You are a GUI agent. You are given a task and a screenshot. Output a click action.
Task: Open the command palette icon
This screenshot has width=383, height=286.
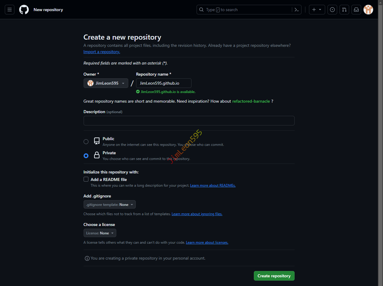pos(296,10)
